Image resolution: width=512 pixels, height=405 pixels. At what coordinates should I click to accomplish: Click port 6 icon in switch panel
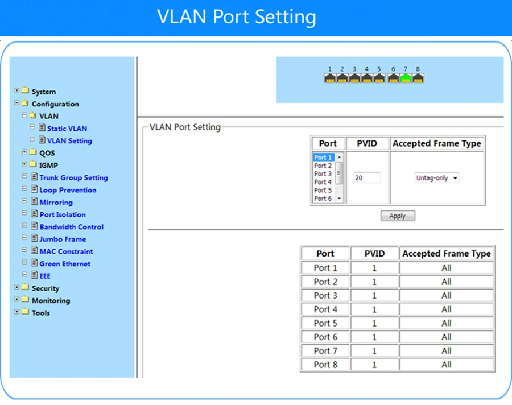tap(393, 78)
